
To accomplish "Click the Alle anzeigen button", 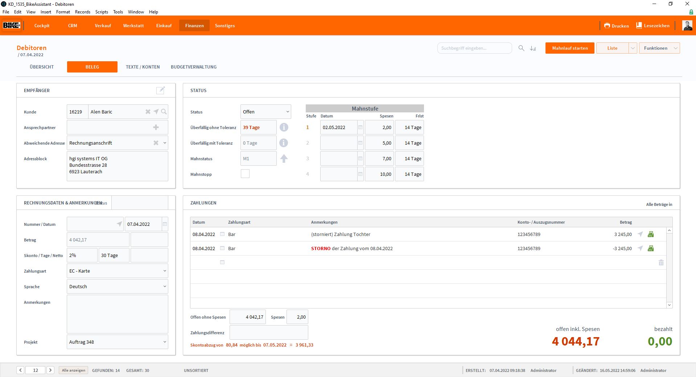I will click(73, 370).
